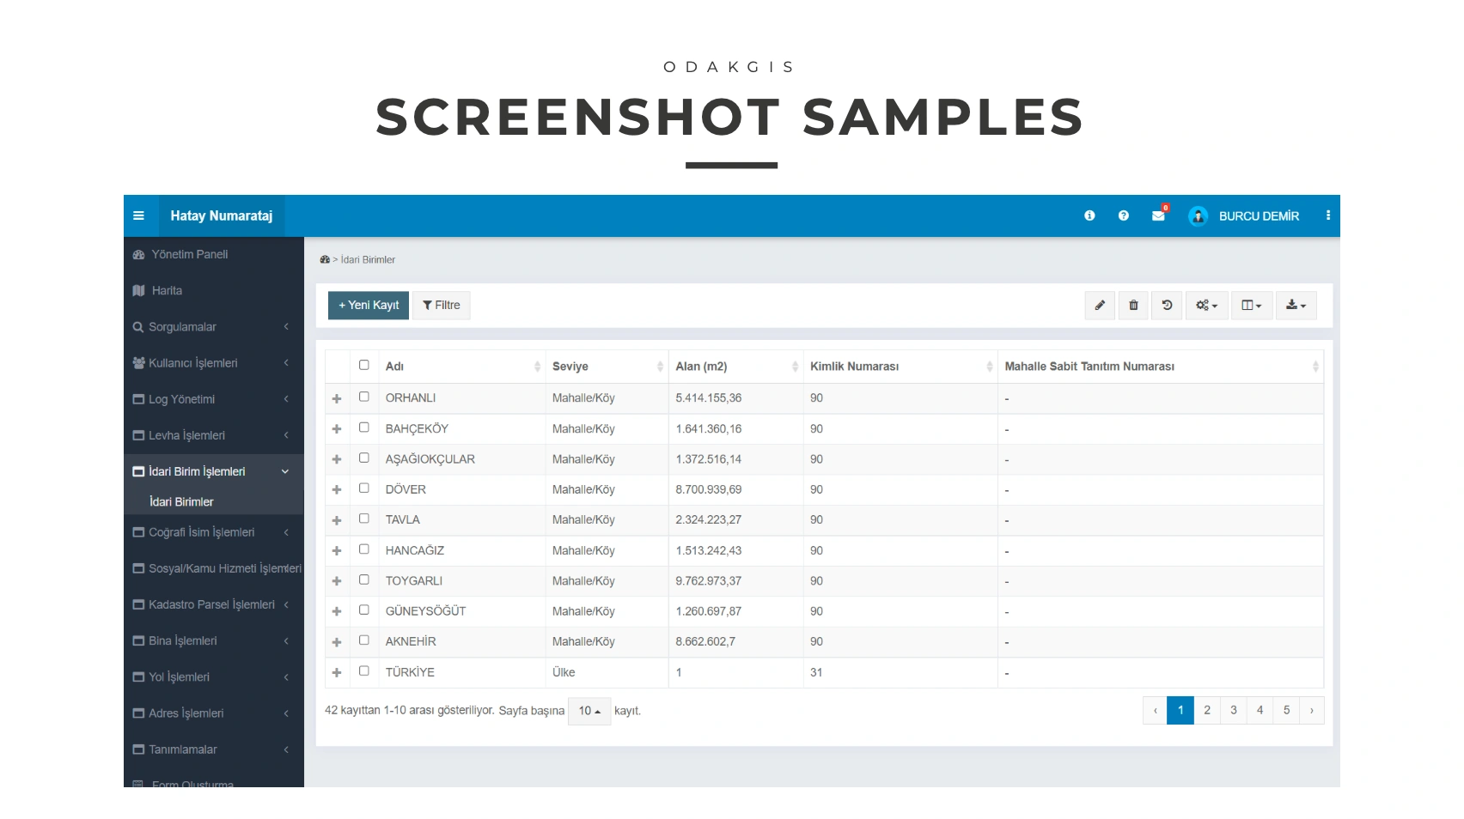Click the trash delete icon
Viewport: 1464px width, 819px height.
pyautogui.click(x=1133, y=305)
